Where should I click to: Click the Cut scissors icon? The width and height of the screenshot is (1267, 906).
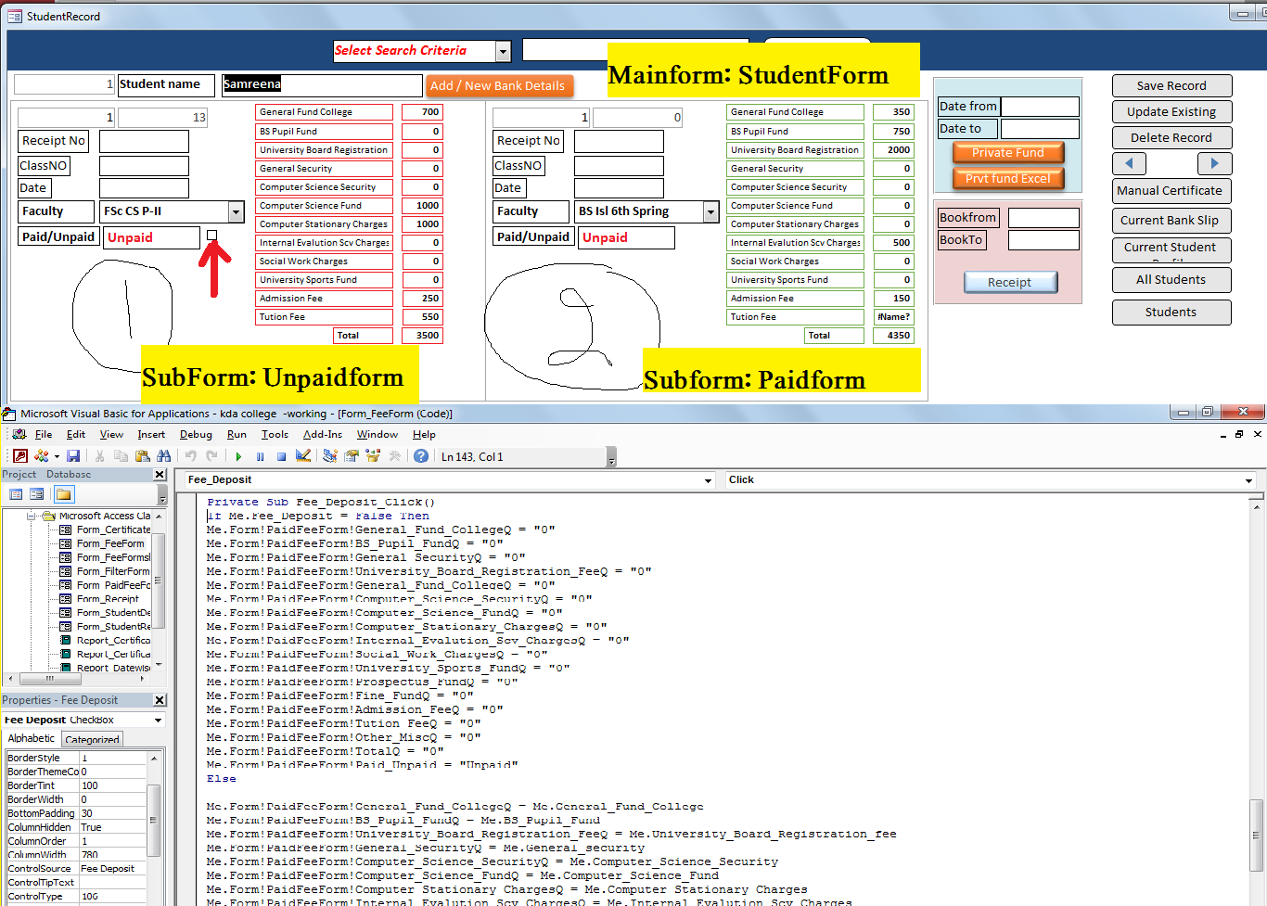pos(99,456)
